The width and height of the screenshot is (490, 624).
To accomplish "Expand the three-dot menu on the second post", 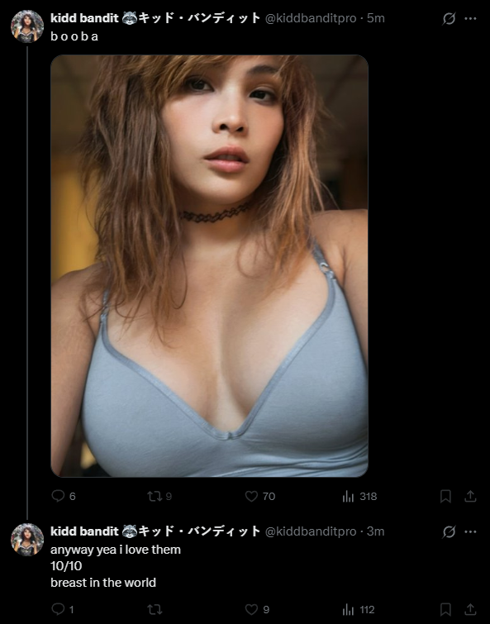I will point(470,531).
